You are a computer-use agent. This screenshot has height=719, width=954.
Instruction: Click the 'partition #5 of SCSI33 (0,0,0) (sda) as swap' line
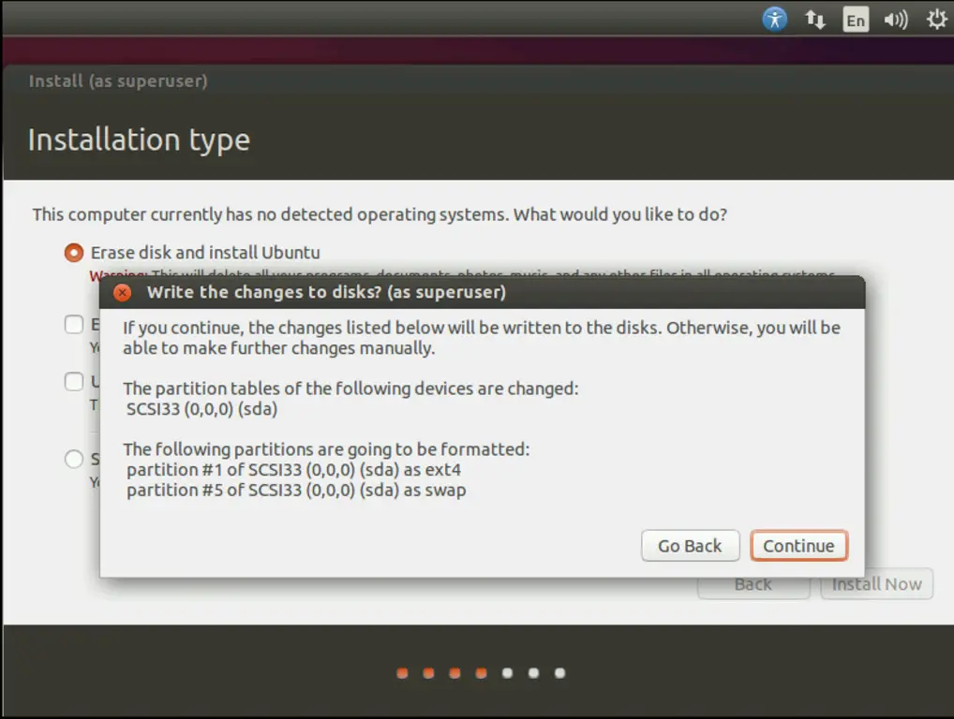pos(296,490)
